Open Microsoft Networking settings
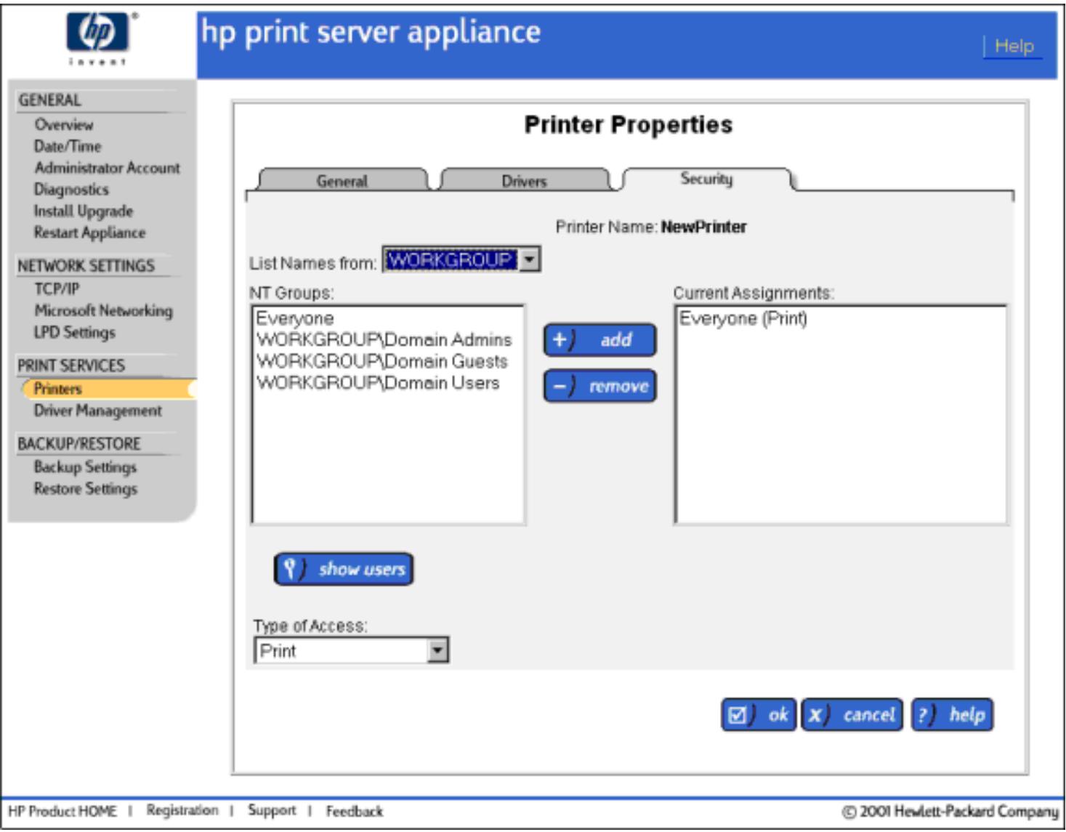Viewport: 1066px width, 832px height. click(x=103, y=310)
